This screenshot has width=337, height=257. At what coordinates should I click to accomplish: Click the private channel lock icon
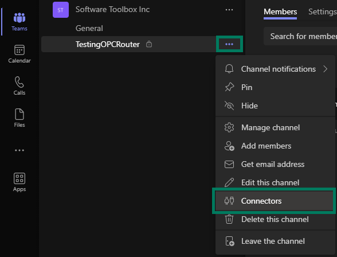tap(149, 44)
